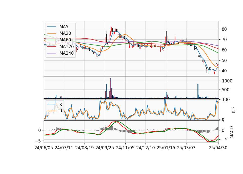Click the 25/04/30 date axis label
Viewport: 243px width, 174px height.
point(218,148)
